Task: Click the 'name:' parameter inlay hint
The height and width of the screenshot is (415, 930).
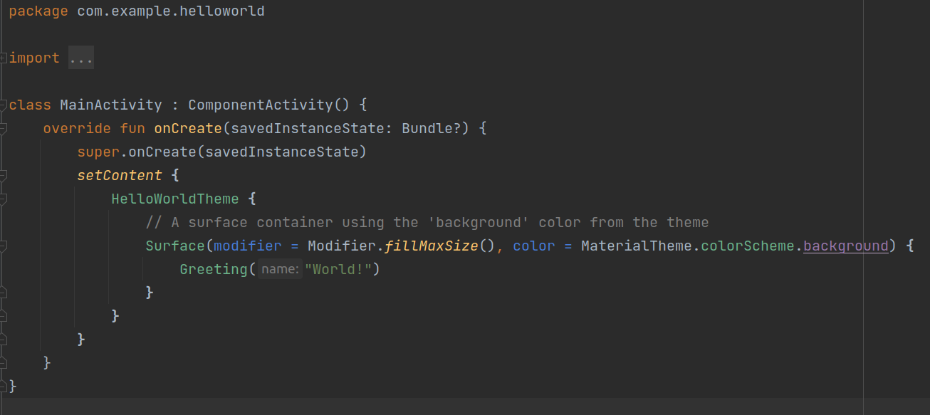Action: (280, 270)
